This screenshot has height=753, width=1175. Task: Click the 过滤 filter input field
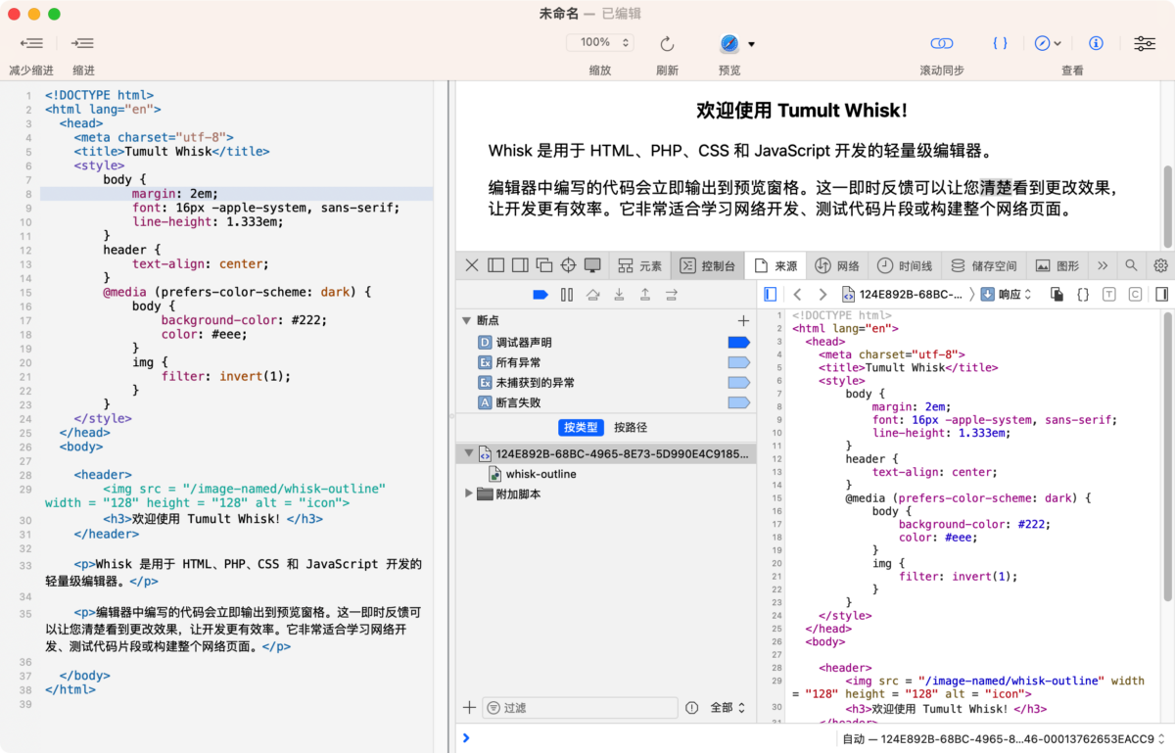[x=581, y=707]
